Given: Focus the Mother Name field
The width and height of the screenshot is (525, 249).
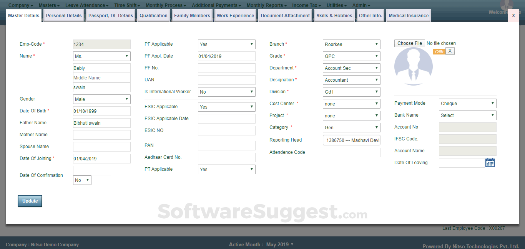Looking at the screenshot, I should point(102,135).
